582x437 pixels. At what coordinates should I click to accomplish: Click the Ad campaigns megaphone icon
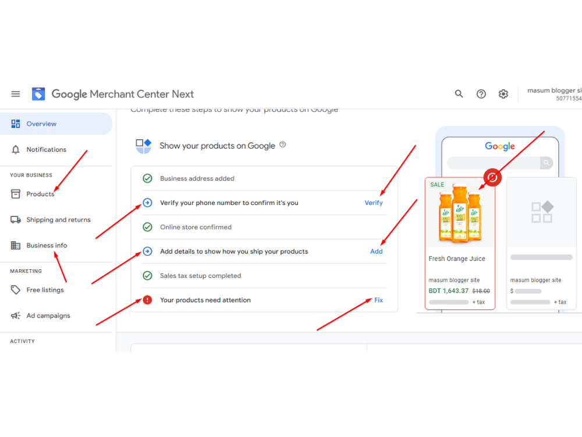(x=16, y=315)
